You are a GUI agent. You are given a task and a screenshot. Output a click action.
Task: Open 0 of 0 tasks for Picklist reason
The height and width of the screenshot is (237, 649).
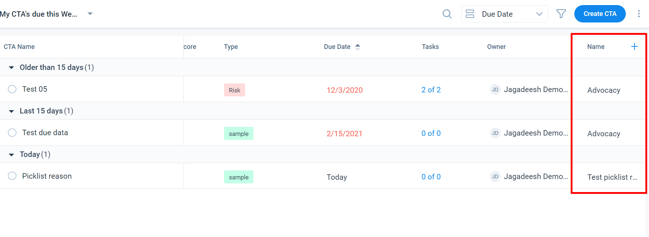[431, 177]
